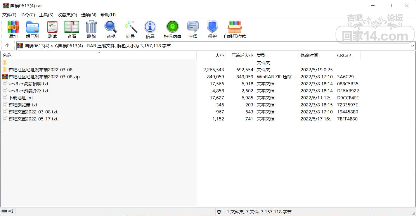The height and width of the screenshot is (216, 416).
Task: Open the 向导 (Wizard) wand icon
Action: 131,27
